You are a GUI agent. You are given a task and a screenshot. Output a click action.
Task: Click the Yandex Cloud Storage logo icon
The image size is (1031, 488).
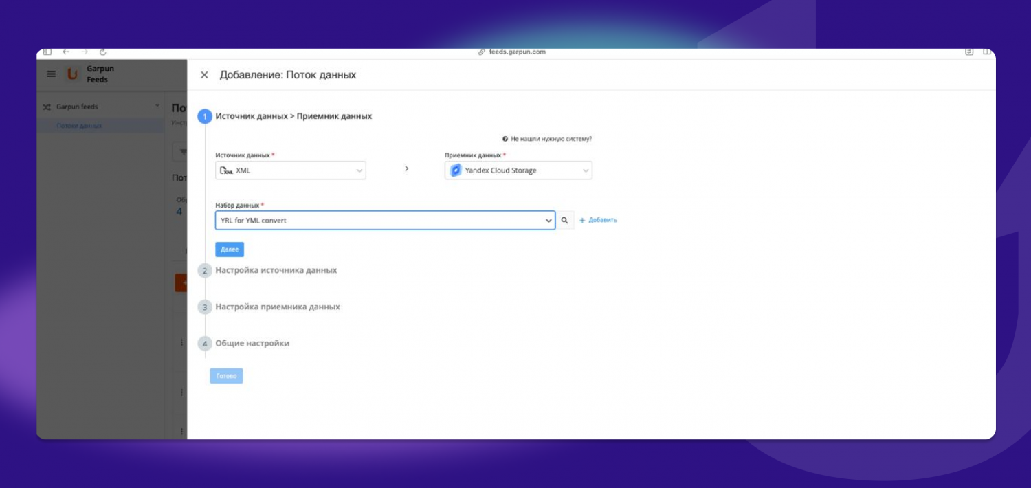(x=456, y=170)
